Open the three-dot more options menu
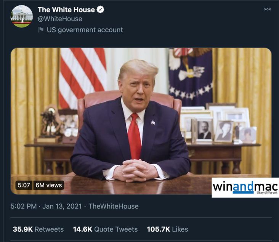 pos(268,9)
